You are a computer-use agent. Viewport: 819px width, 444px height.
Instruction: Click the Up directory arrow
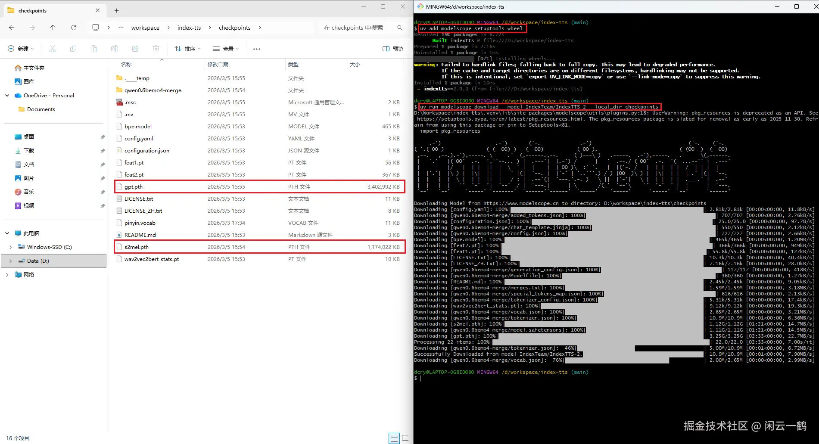tap(53, 28)
